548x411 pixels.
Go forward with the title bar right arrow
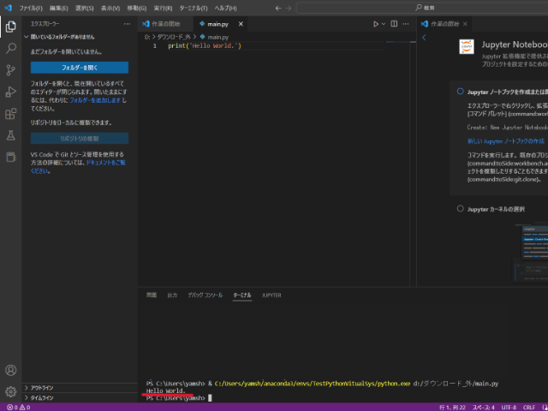tap(289, 8)
